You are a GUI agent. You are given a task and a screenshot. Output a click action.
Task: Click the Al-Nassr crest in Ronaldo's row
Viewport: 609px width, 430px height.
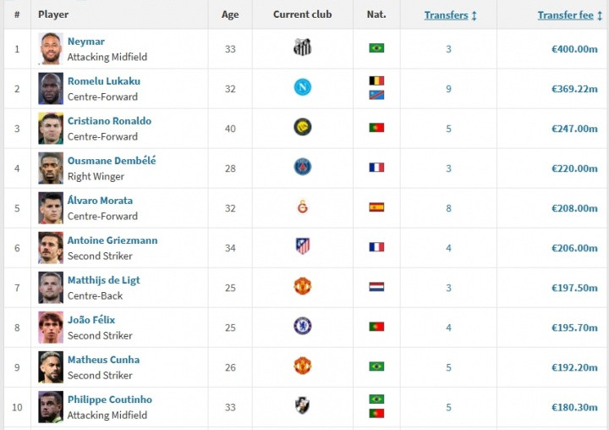302,127
